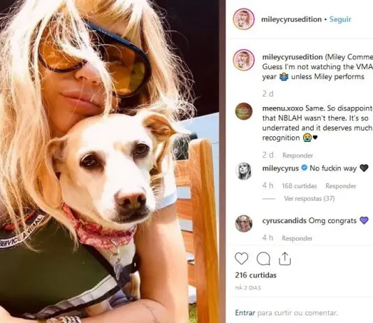
Task: Click the HÁ 2 DIAS post timestamp
Action: (x=248, y=288)
